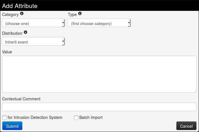This screenshot has width=199, height=132.
Task: Tick the Batch Import checkbox
Action: click(76, 118)
